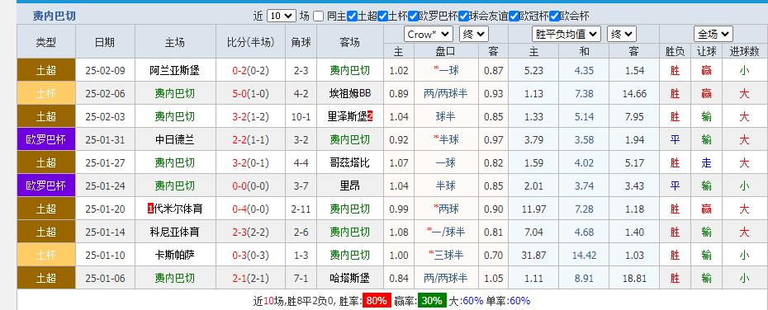
Task: Click the handicap *两球 on 25-01-20
Action: tap(446, 209)
